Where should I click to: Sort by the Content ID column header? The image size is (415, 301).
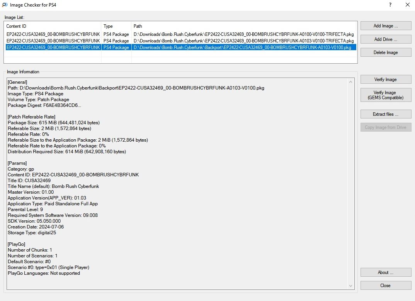pyautogui.click(x=53, y=26)
